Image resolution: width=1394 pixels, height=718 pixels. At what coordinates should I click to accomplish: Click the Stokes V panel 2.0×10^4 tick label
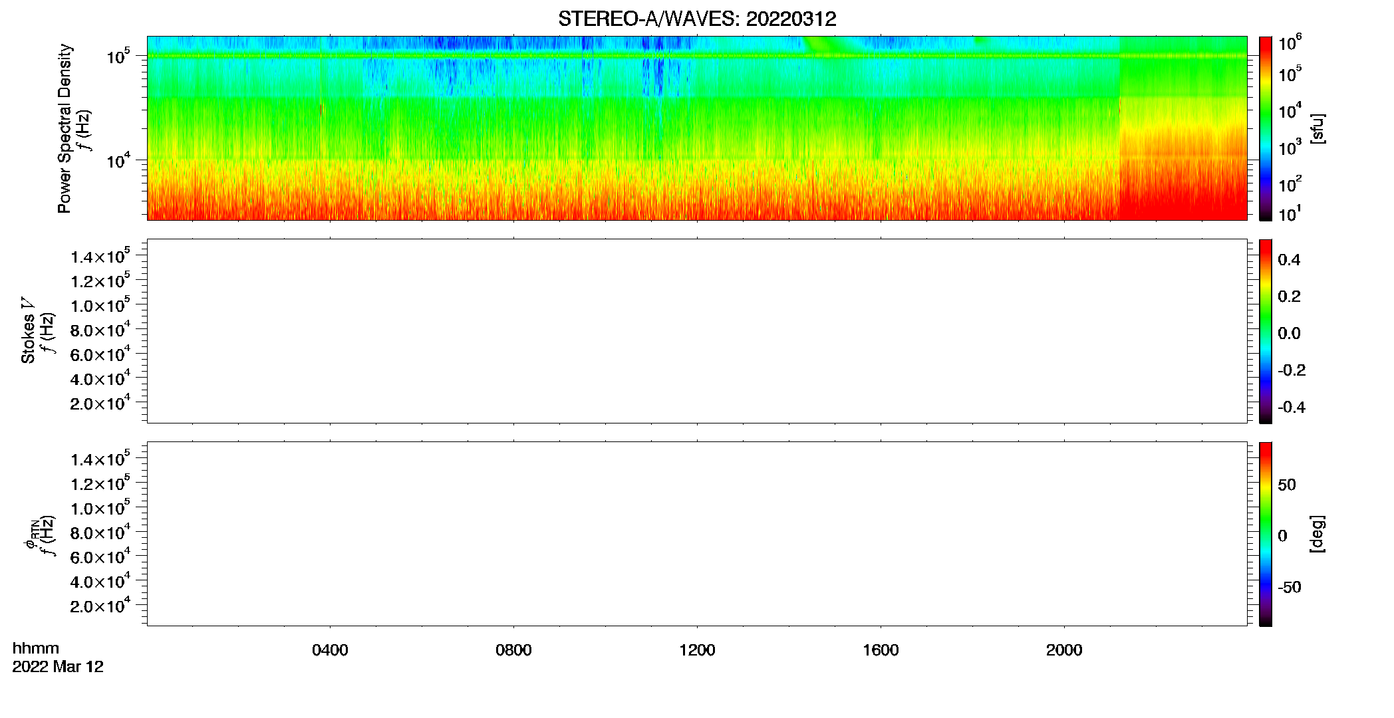point(100,402)
